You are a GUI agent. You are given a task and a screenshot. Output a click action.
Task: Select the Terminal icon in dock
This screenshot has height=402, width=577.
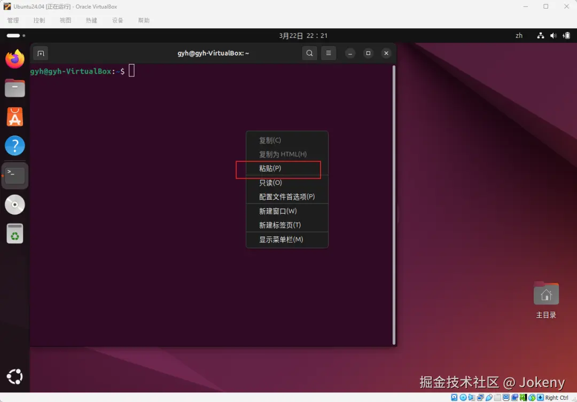pyautogui.click(x=15, y=176)
